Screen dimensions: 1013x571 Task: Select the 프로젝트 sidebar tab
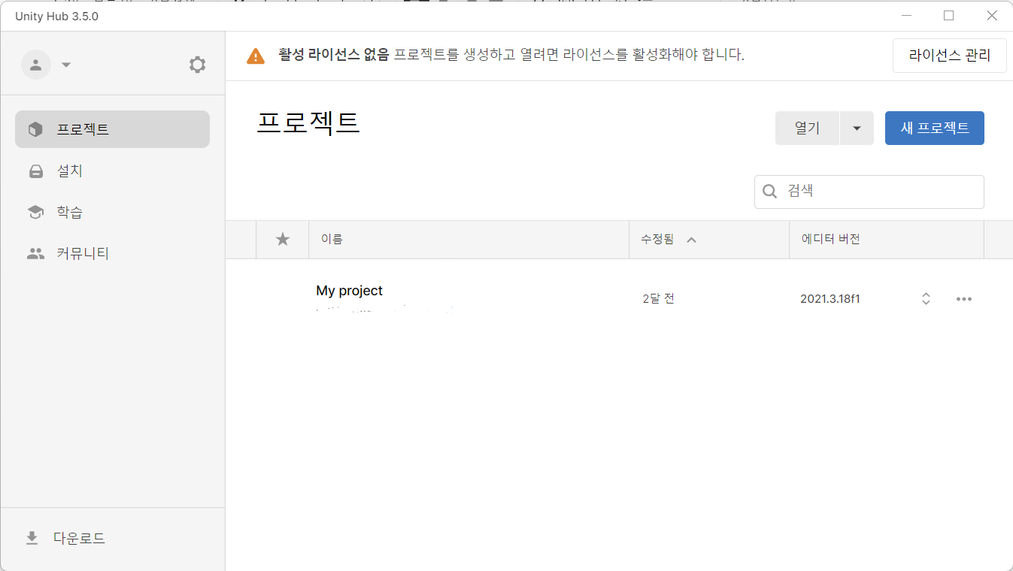112,129
